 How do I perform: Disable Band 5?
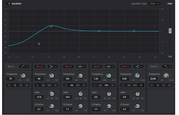point(125,66)
